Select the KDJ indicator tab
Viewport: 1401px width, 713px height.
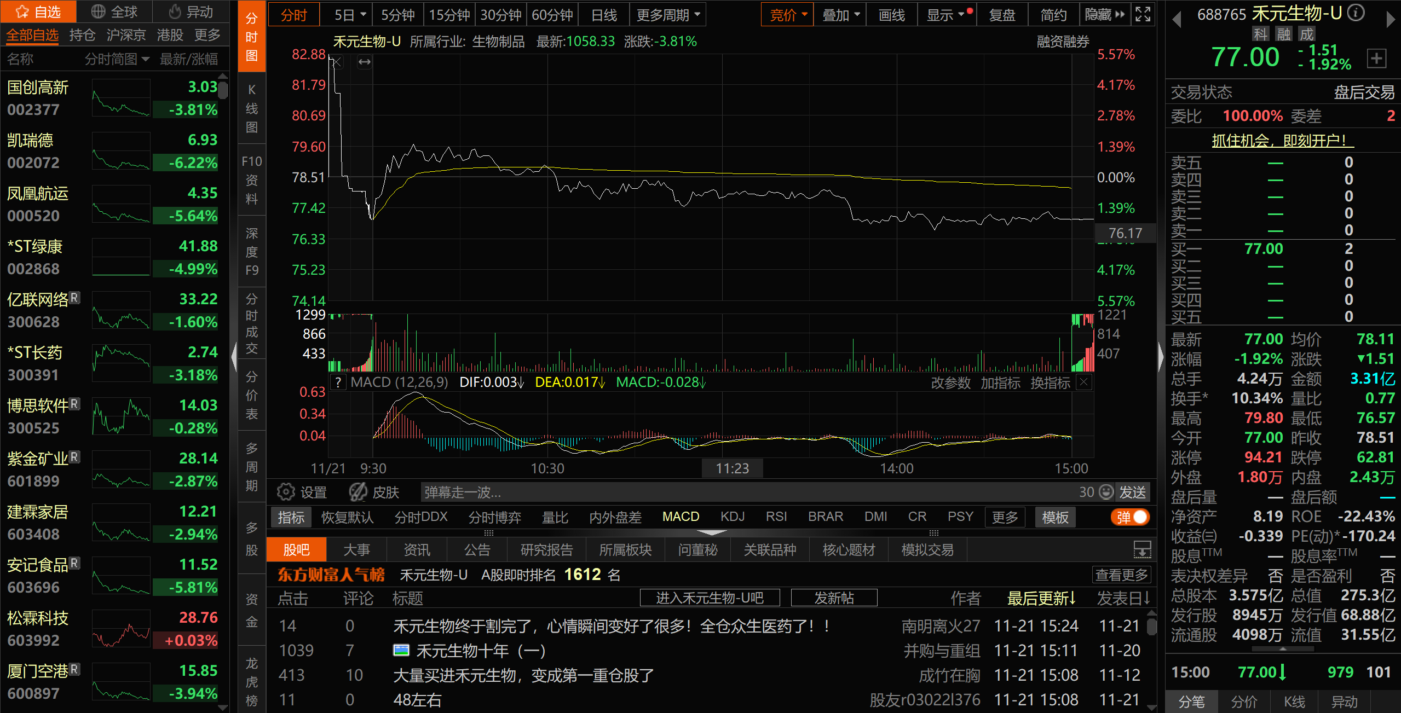[x=733, y=517]
